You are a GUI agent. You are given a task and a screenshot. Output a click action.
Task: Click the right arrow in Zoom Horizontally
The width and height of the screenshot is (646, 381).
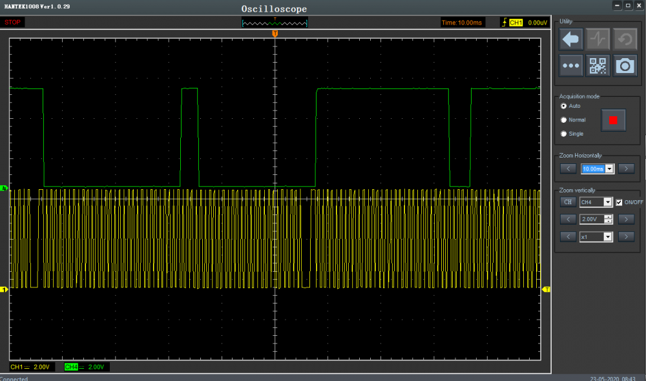625,169
